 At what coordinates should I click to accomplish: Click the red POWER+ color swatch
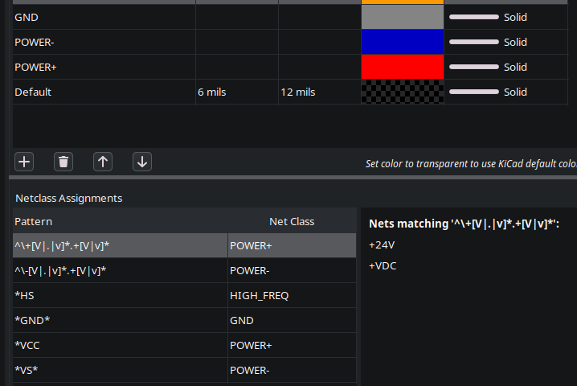pyautogui.click(x=402, y=67)
